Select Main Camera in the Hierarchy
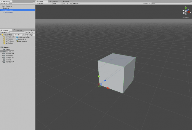Viewport: 192px width, 130px height. click(x=7, y=6)
